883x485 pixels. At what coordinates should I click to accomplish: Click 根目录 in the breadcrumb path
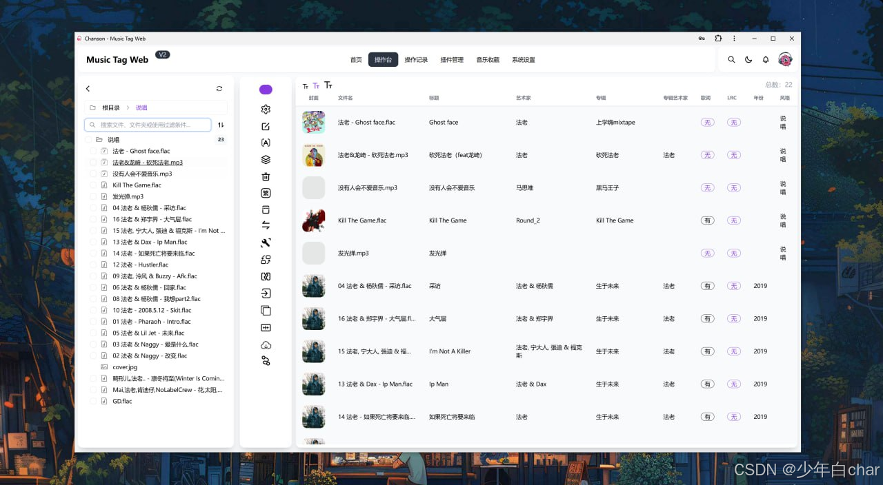(x=111, y=107)
